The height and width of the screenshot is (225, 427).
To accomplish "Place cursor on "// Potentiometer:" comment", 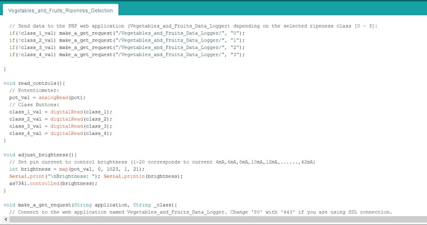I will pos(34,91).
